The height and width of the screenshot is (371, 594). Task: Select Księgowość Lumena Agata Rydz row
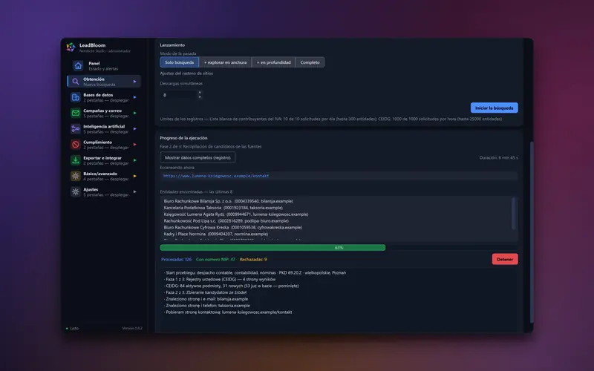[x=236, y=214]
